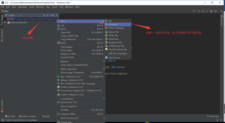
Task: Choose Directory from the New submenu
Action: (118, 24)
